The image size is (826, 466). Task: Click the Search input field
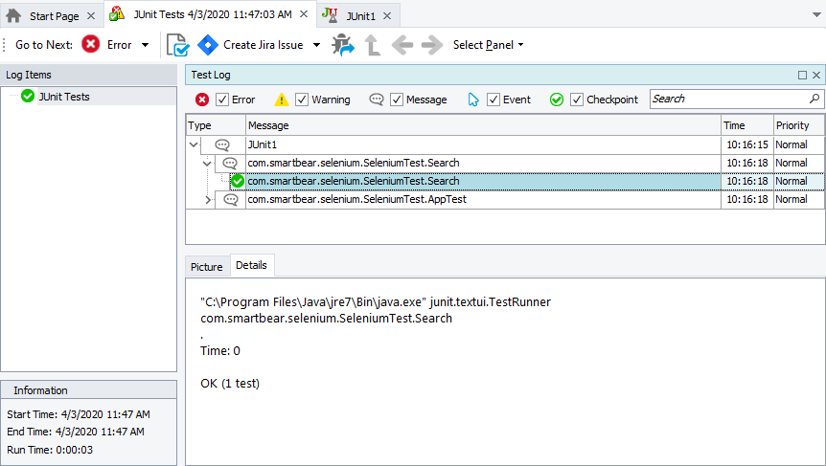coord(728,99)
